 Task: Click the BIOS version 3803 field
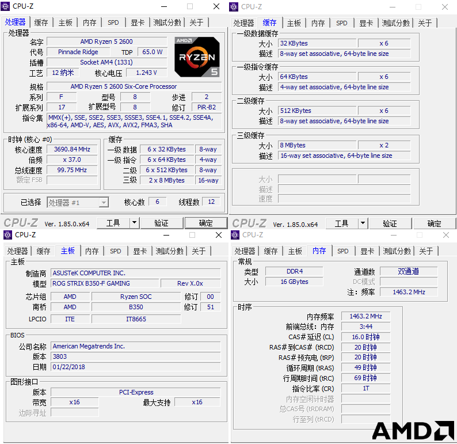pyautogui.click(x=136, y=356)
